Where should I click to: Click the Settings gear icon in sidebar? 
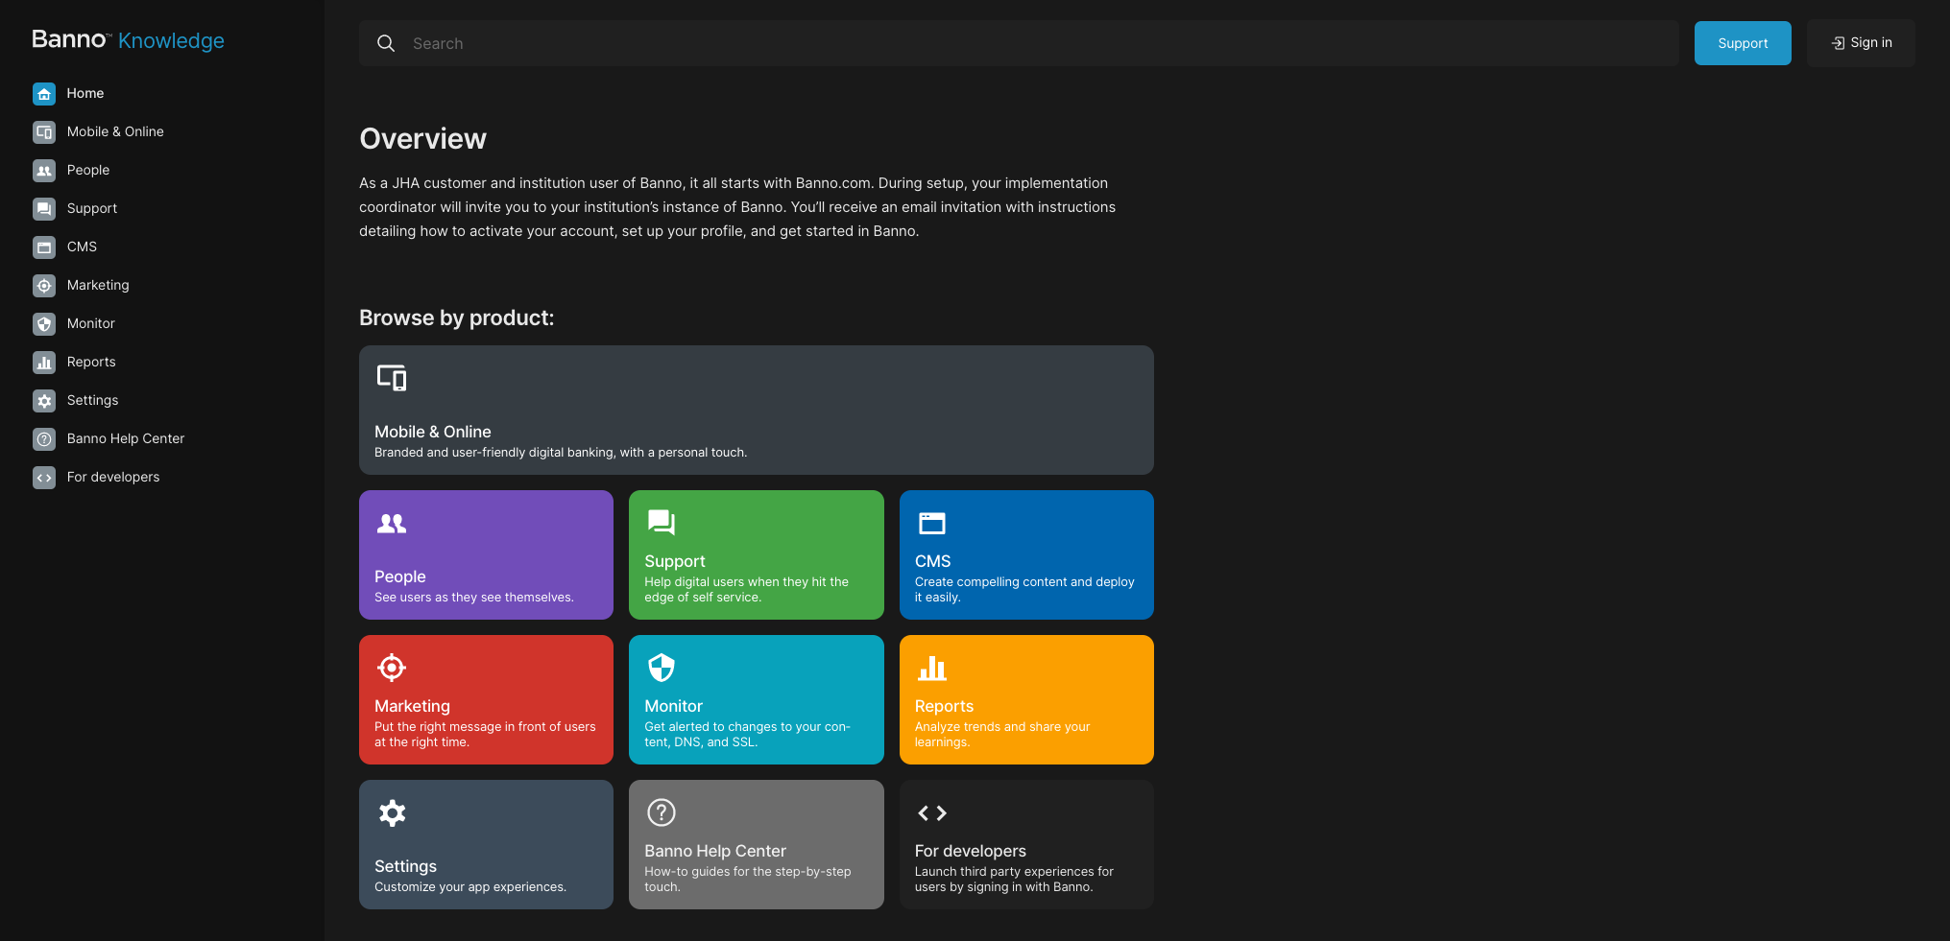point(44,400)
